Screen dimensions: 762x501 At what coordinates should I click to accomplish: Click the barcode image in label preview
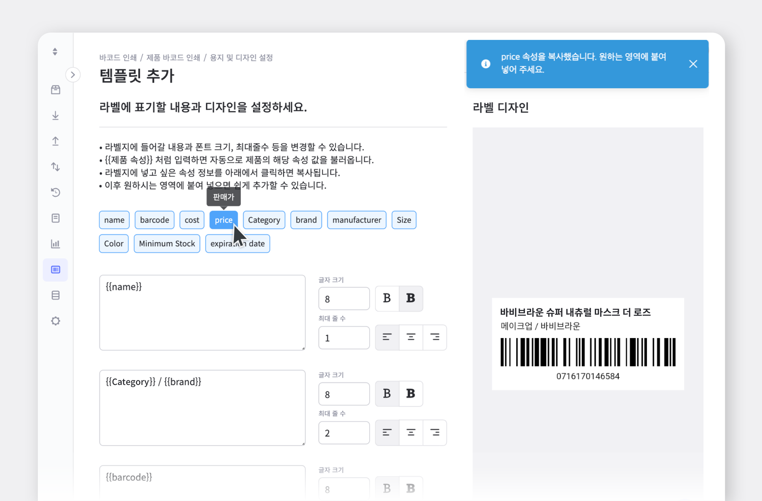point(588,352)
